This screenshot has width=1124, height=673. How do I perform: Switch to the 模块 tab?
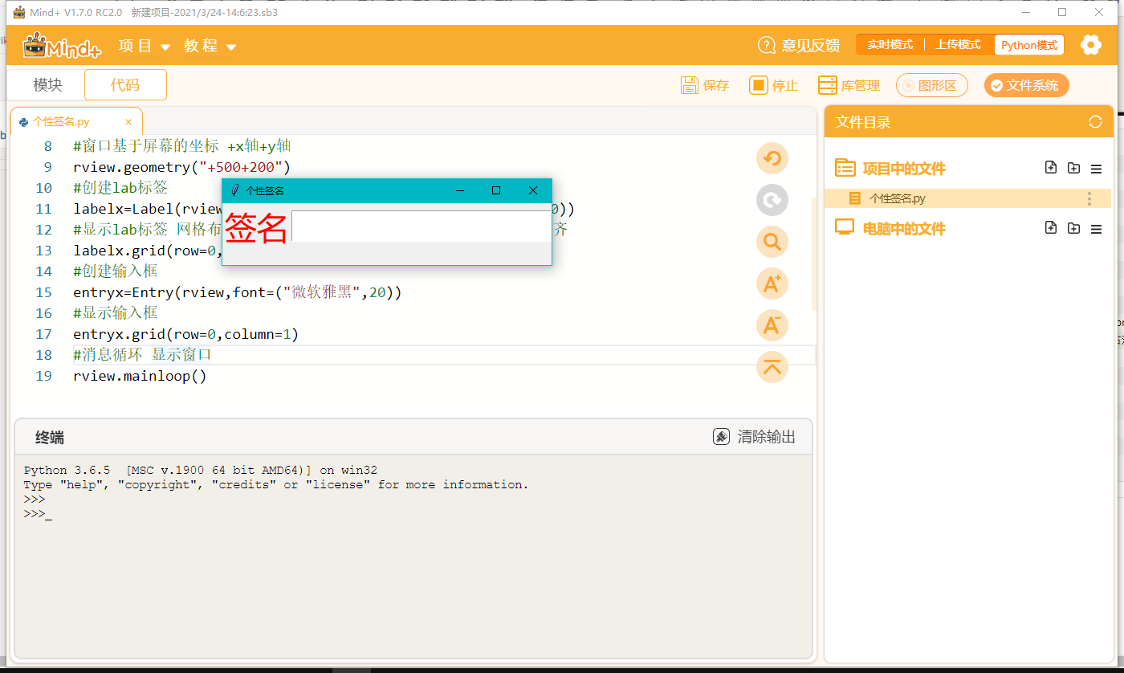[x=47, y=85]
